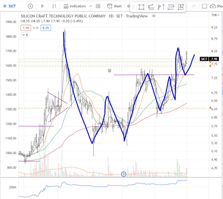Click the 0.10 spread value between prices
Image resolution: width=223 pixels, height=199 pixels.
pos(36,28)
